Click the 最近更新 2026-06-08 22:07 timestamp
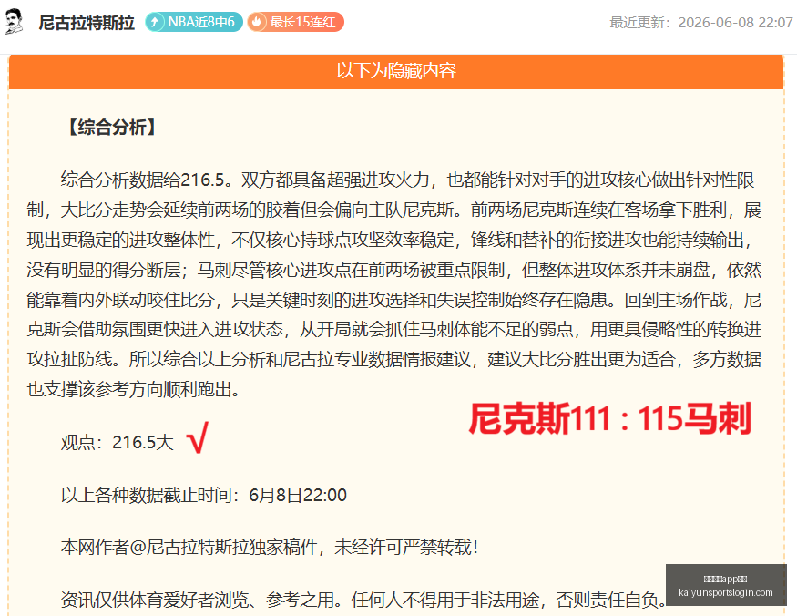Viewport: 797px width, 616px height. pos(701,23)
